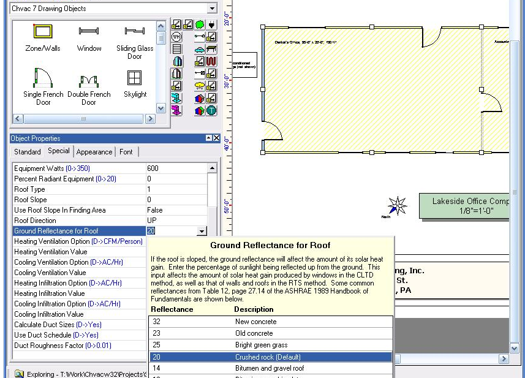Click the line-with-box connector icon
Screen dimensions: 525x378
(x=200, y=74)
